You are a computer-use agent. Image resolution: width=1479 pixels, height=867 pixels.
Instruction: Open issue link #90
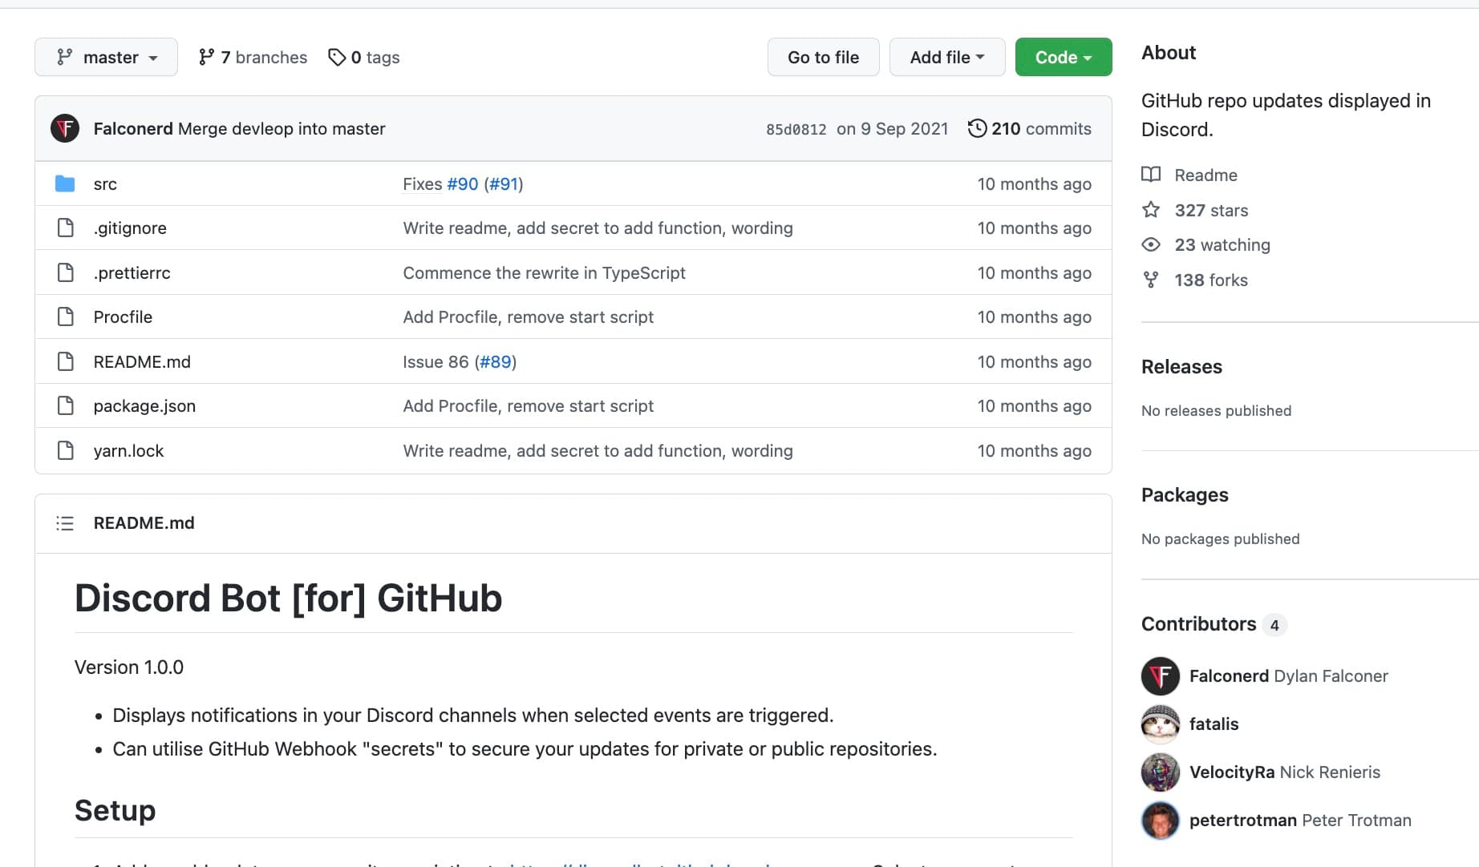[463, 183]
